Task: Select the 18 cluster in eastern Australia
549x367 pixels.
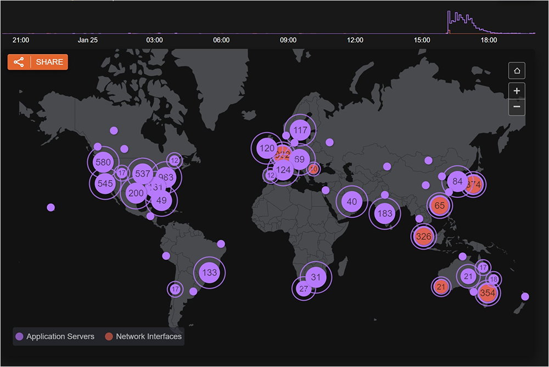Action: [x=494, y=279]
